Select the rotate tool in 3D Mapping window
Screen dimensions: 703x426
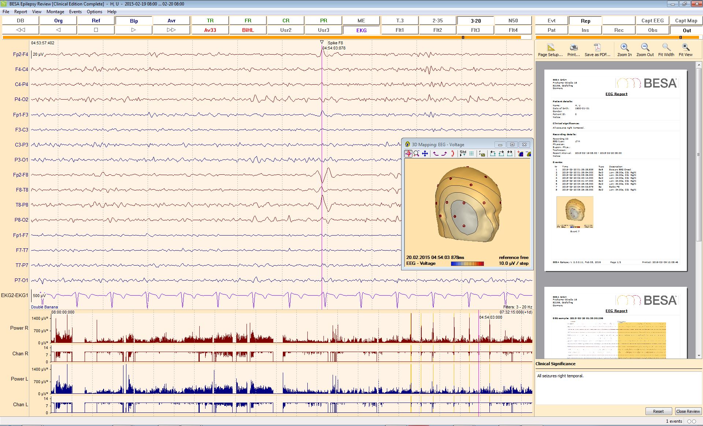tap(408, 154)
